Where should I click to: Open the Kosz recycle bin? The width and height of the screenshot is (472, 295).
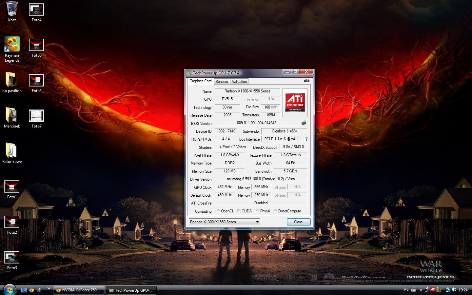[12, 11]
